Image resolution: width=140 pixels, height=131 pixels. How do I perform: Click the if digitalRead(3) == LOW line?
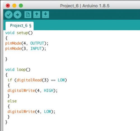(37, 80)
